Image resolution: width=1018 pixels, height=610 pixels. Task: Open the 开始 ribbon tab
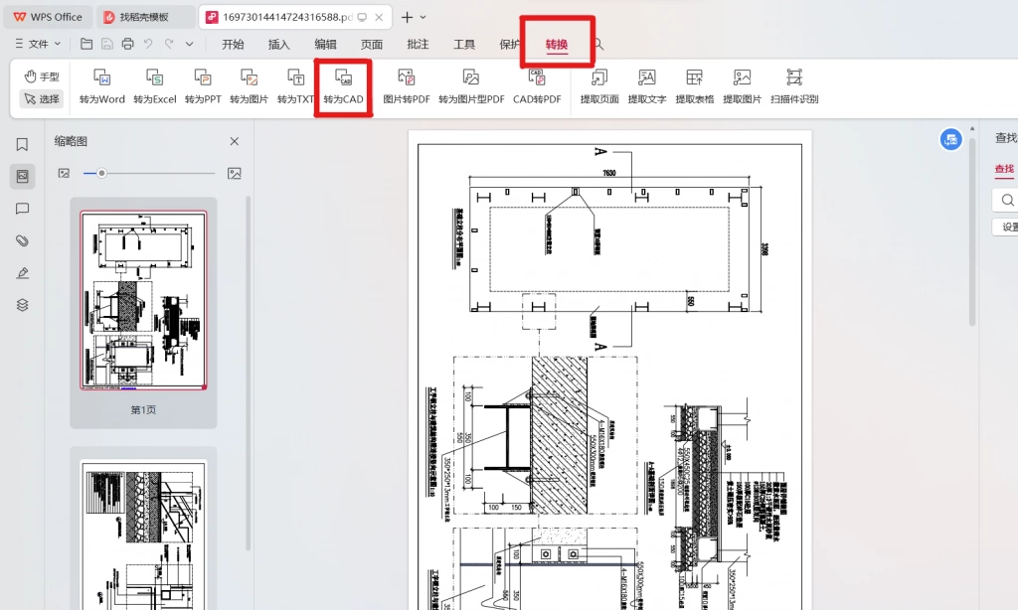(x=233, y=44)
